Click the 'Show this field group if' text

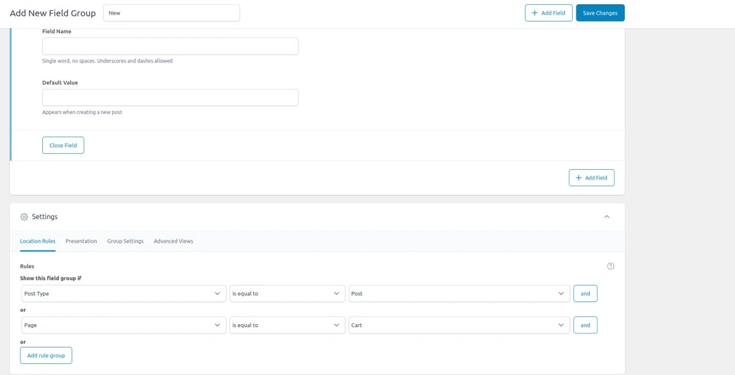coord(51,278)
